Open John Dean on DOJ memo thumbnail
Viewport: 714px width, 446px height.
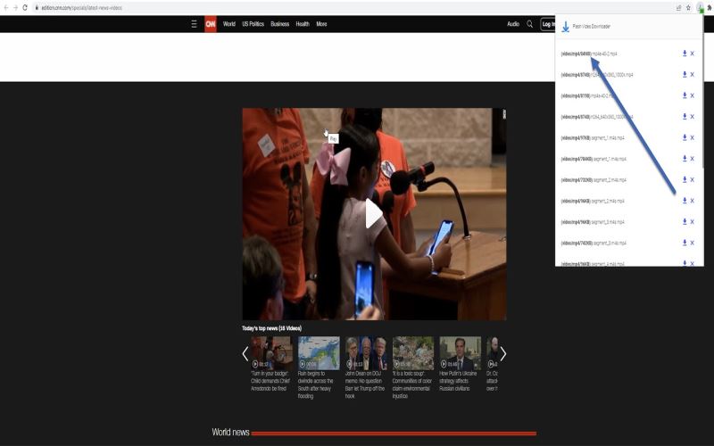[x=366, y=352]
